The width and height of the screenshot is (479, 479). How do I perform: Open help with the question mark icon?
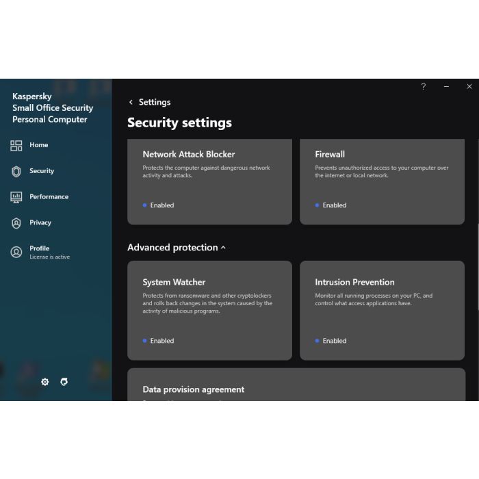pos(423,87)
